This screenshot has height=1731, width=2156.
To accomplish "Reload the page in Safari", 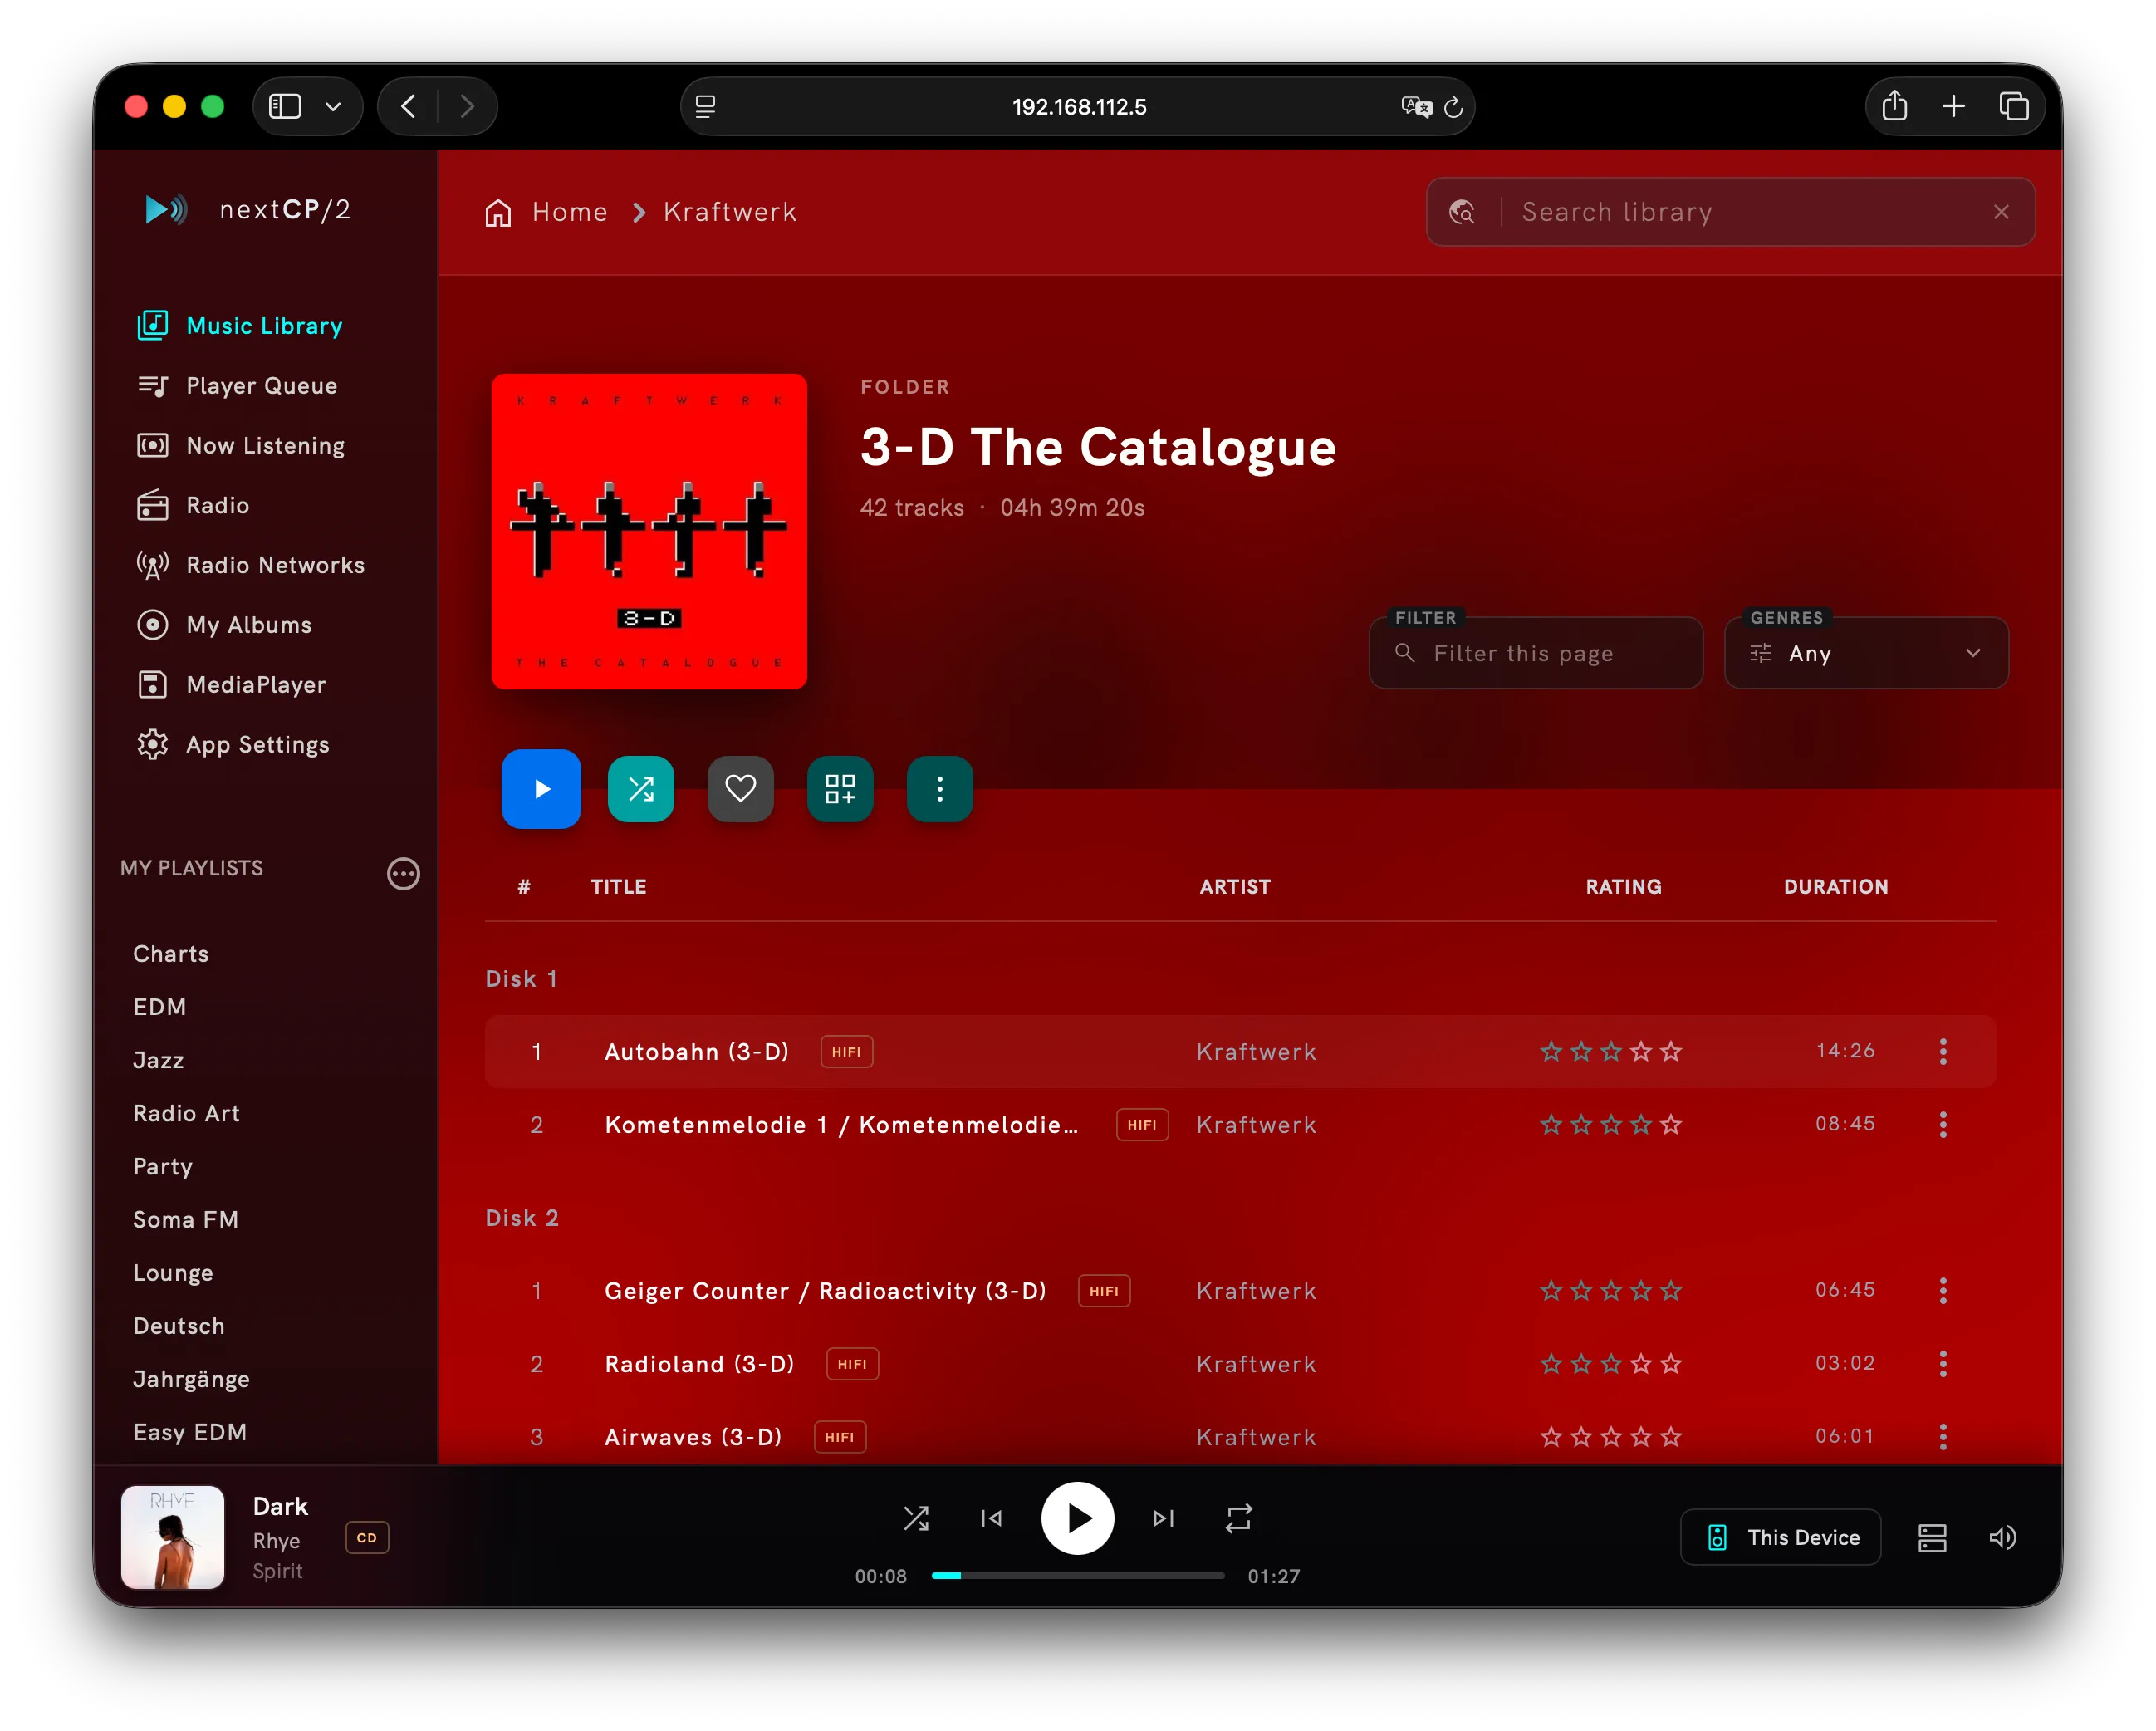I will (1453, 107).
